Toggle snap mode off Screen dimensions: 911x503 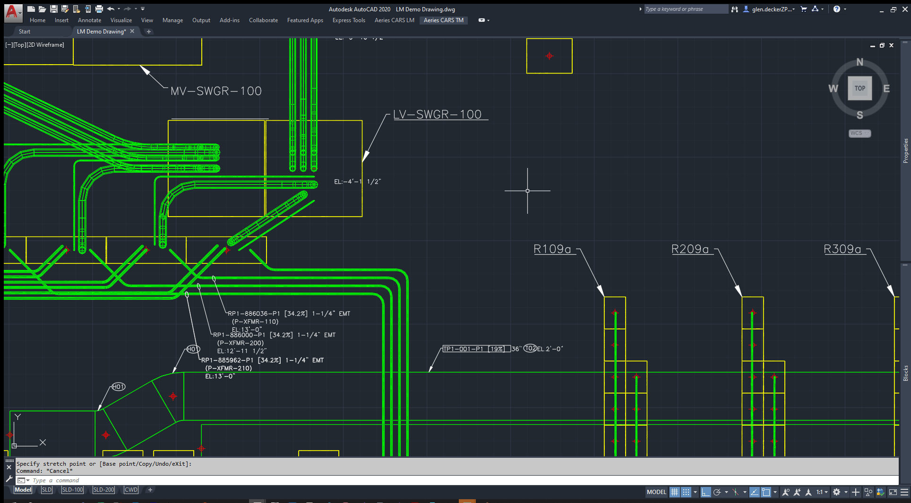point(686,492)
